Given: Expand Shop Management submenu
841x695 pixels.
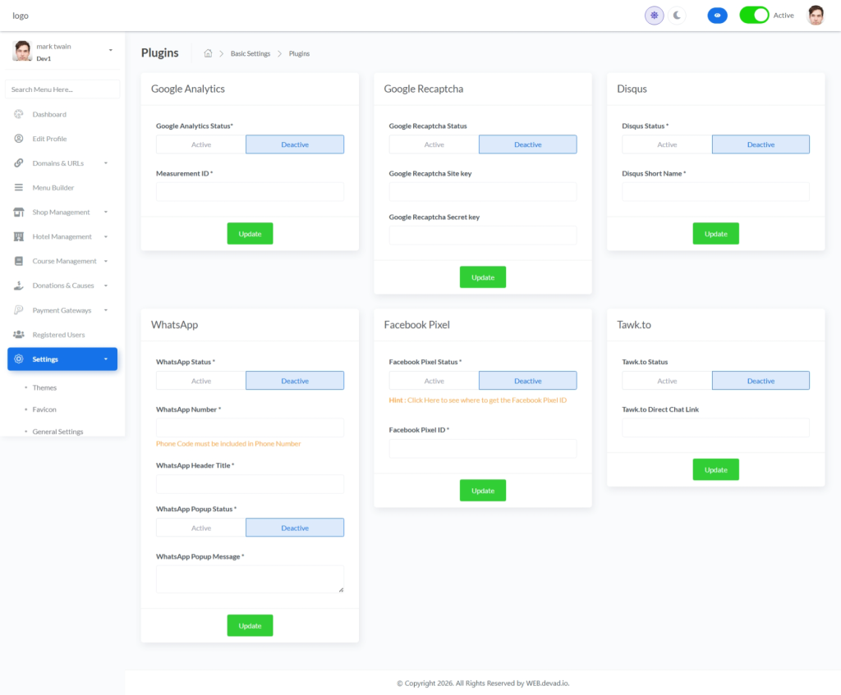Looking at the screenshot, I should coord(62,213).
